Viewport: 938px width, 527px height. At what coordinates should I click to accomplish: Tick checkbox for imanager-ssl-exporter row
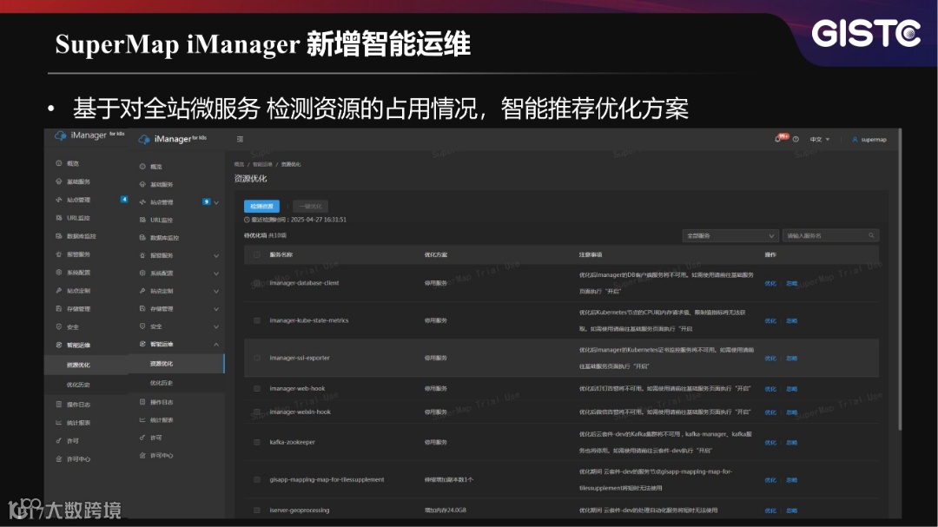pos(256,358)
